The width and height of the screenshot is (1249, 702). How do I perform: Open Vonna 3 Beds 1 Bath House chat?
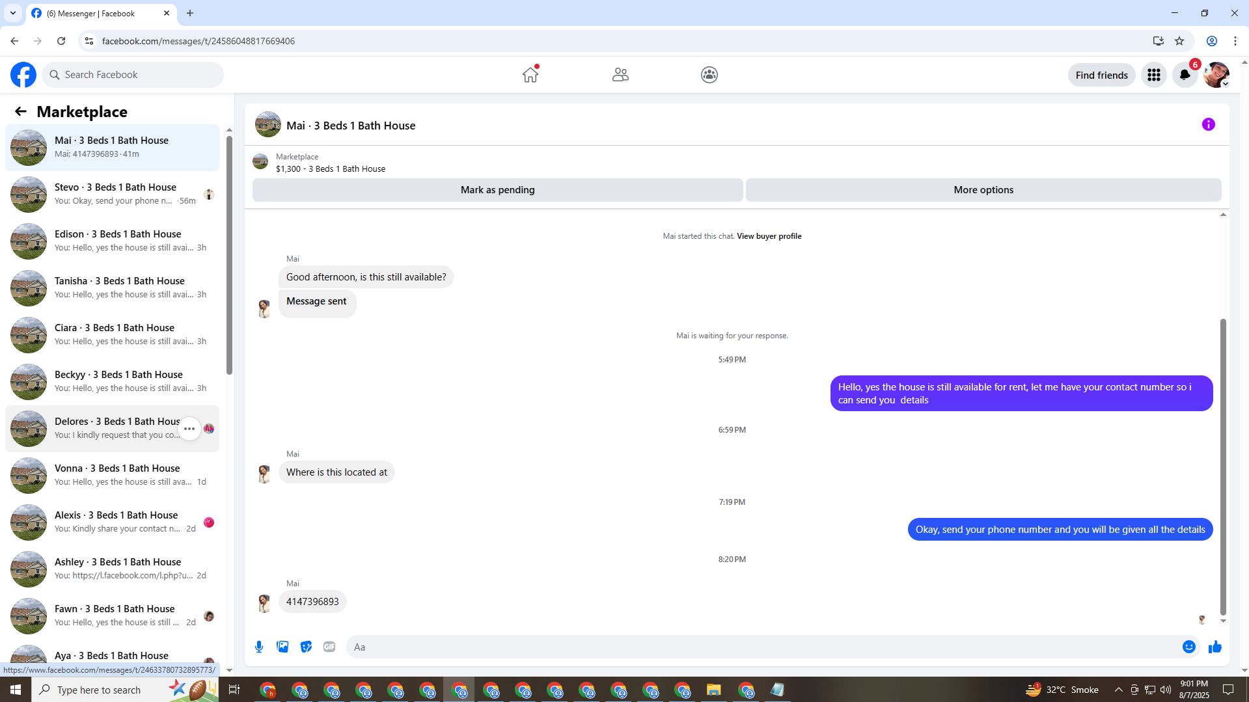click(x=112, y=475)
